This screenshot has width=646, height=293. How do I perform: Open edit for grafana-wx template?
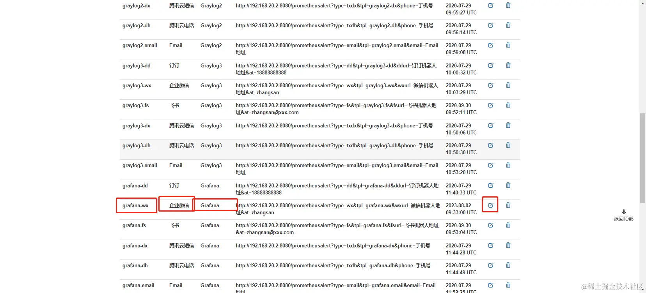pyautogui.click(x=491, y=205)
